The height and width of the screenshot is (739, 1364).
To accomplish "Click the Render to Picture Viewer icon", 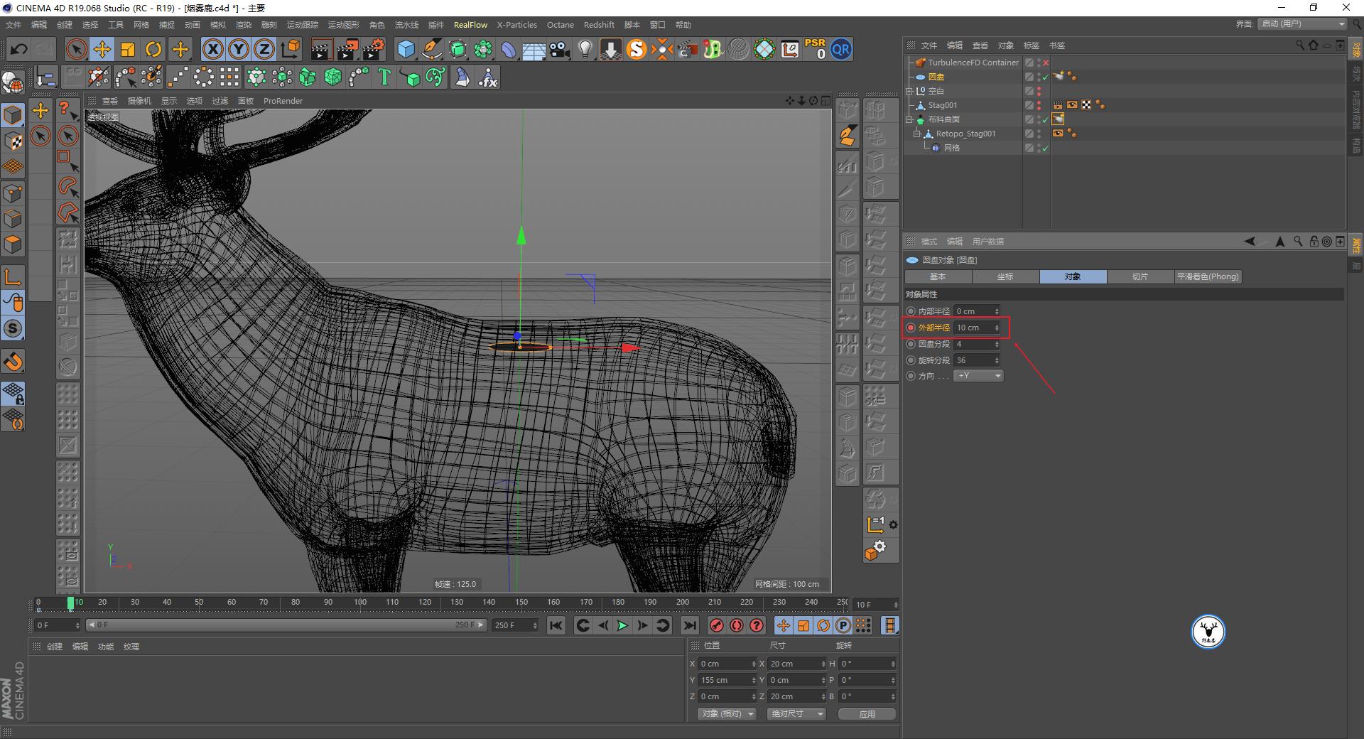I will tap(347, 49).
